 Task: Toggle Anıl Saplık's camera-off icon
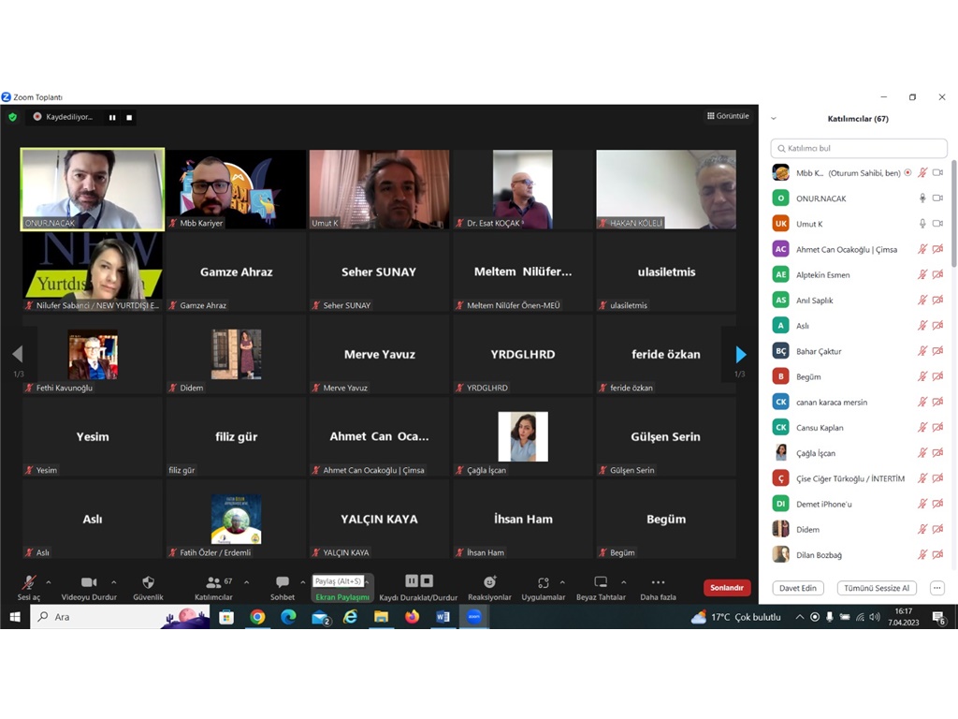(937, 301)
